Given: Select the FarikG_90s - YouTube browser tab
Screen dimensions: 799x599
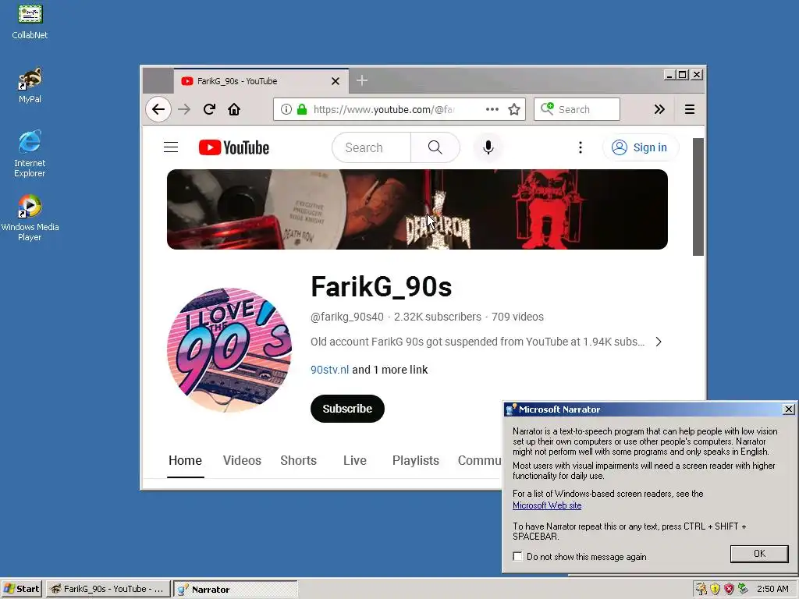Looking at the screenshot, I should click(x=261, y=81).
